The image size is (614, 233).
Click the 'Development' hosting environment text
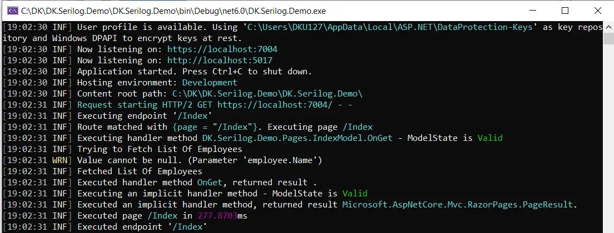coord(210,83)
